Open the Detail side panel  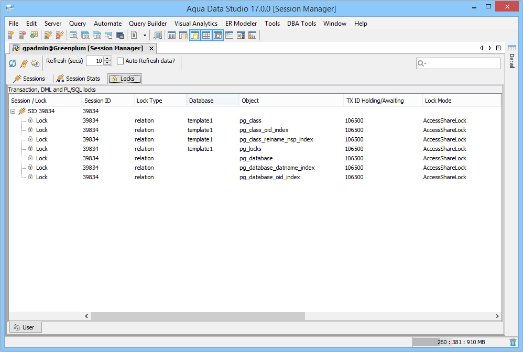pos(512,56)
